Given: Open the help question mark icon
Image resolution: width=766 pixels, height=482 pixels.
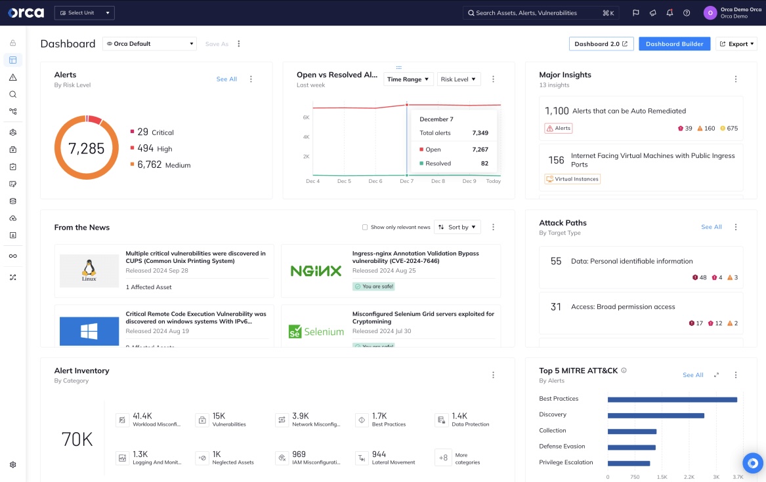Looking at the screenshot, I should point(687,12).
